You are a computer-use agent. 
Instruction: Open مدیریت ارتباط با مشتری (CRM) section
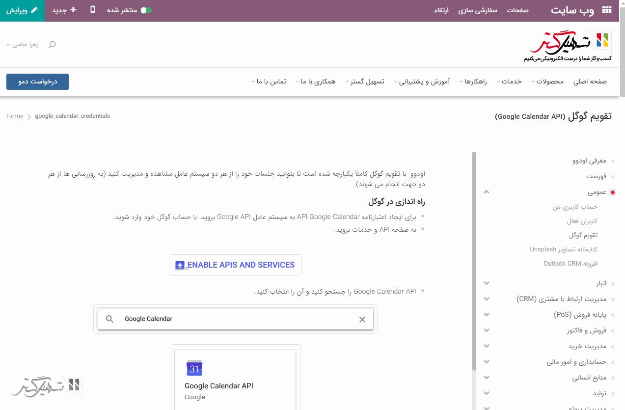pyautogui.click(x=562, y=299)
